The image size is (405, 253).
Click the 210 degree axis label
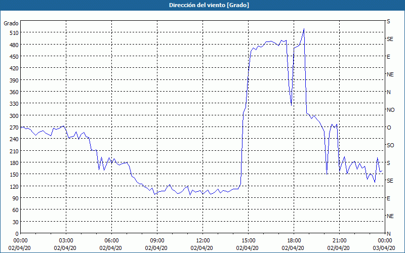[14, 151]
